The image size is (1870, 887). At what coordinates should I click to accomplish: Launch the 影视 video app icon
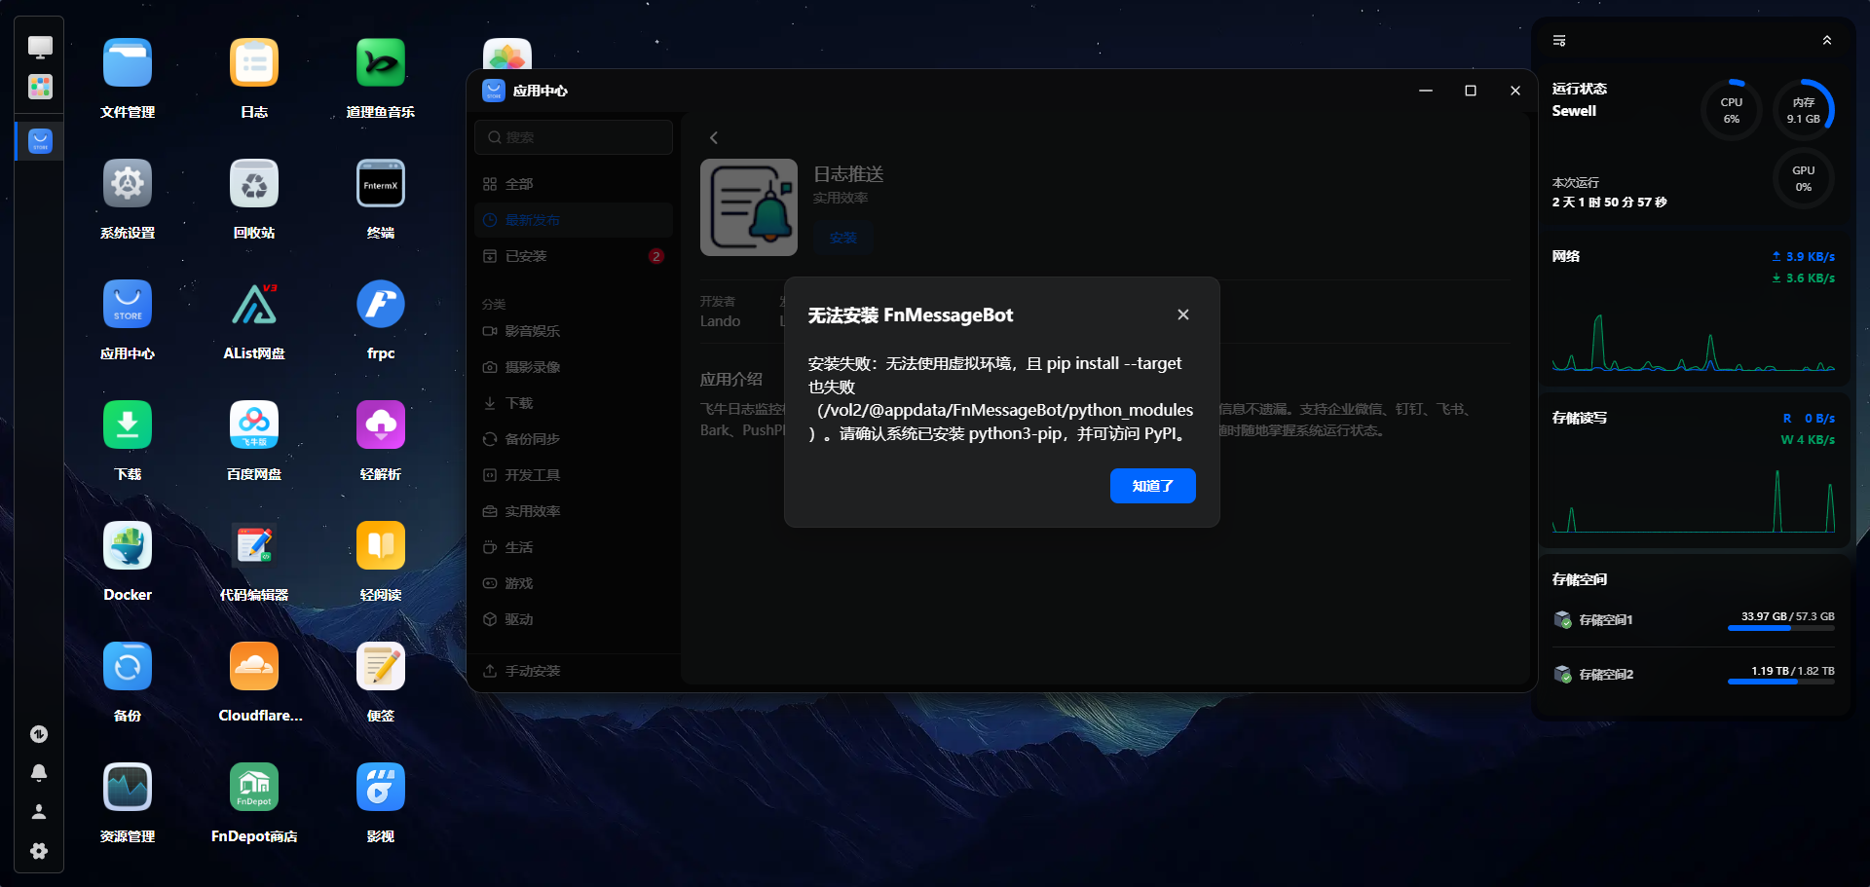pos(381,788)
